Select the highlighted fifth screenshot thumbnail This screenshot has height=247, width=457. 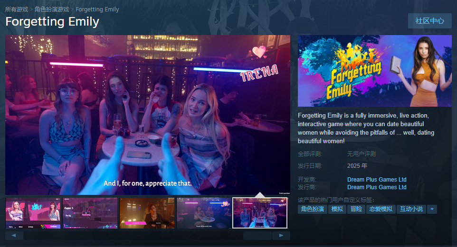coord(260,213)
